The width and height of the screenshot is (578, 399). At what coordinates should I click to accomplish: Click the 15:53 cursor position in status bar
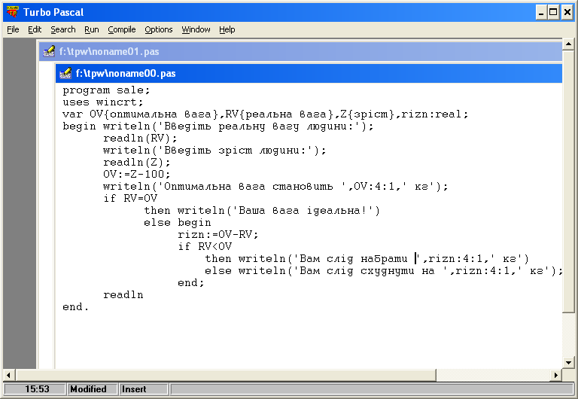pyautogui.click(x=35, y=389)
